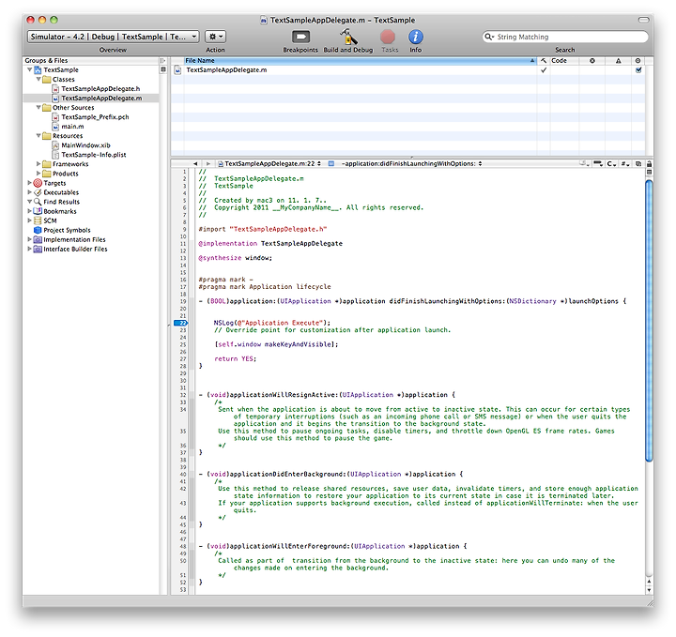Click the Executables icon
Viewport: 676px width, 637px height.
point(38,192)
